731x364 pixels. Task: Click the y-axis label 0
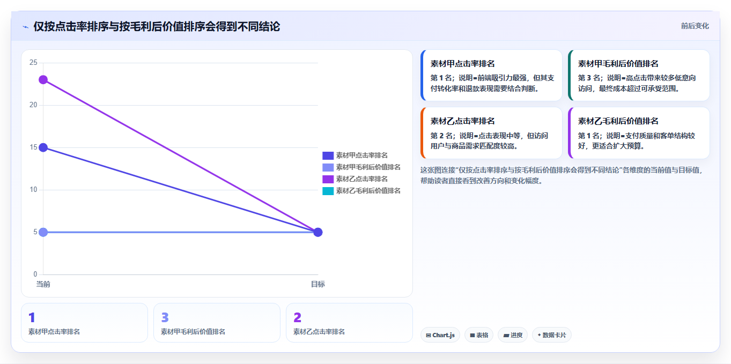[35, 274]
